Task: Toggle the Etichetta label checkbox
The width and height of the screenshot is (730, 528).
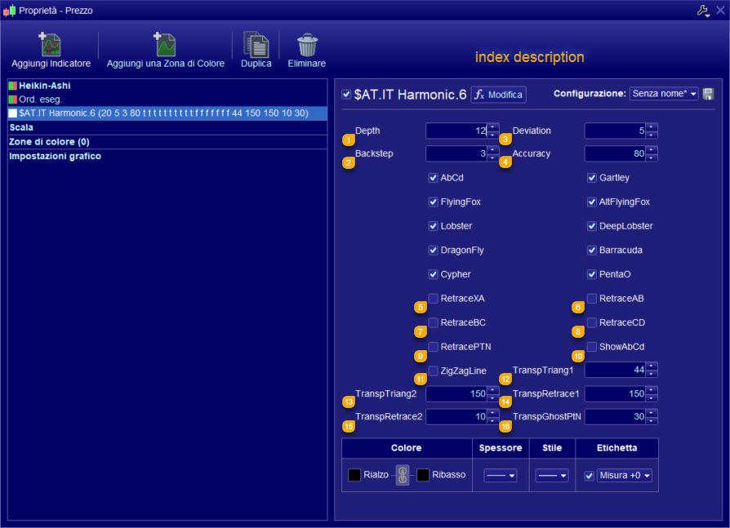Action: click(590, 476)
